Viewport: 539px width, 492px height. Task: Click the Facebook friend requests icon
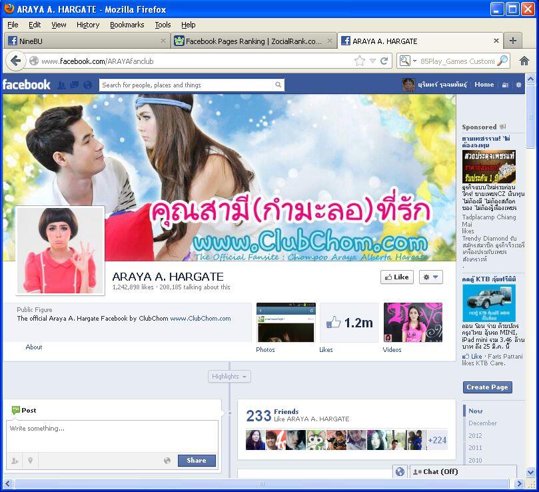click(x=61, y=85)
